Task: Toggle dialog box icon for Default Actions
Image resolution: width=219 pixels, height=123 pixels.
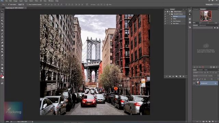Action: coord(167,12)
